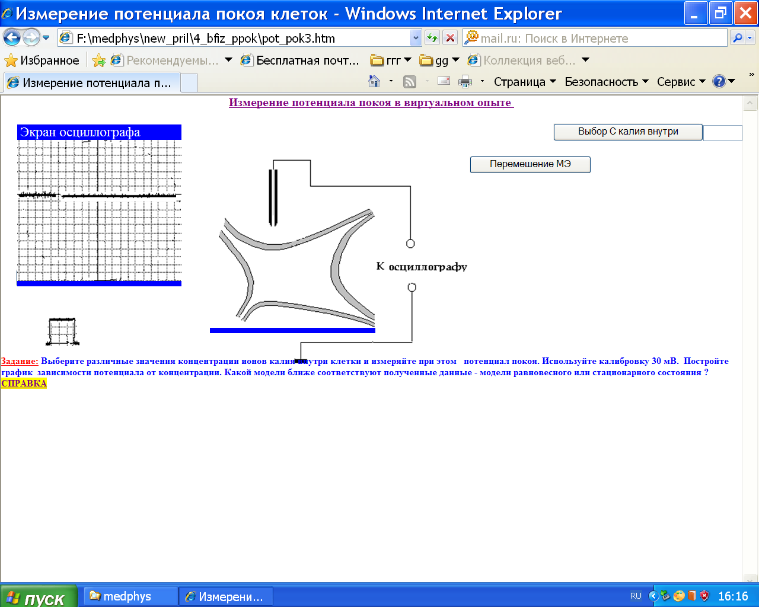Open the recent pages dropdown next to Forward
The width and height of the screenshot is (759, 607).
pyautogui.click(x=46, y=39)
